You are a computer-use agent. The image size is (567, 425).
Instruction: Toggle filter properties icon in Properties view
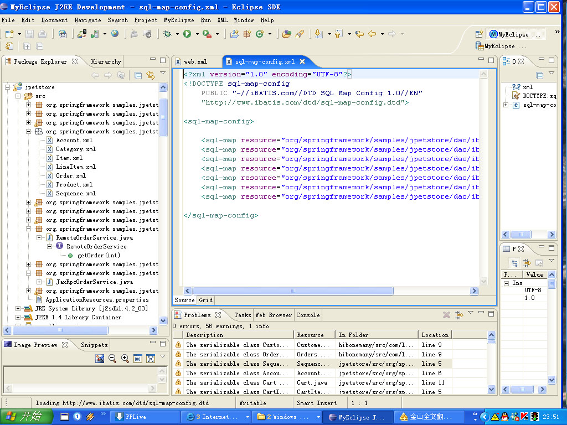[527, 263]
